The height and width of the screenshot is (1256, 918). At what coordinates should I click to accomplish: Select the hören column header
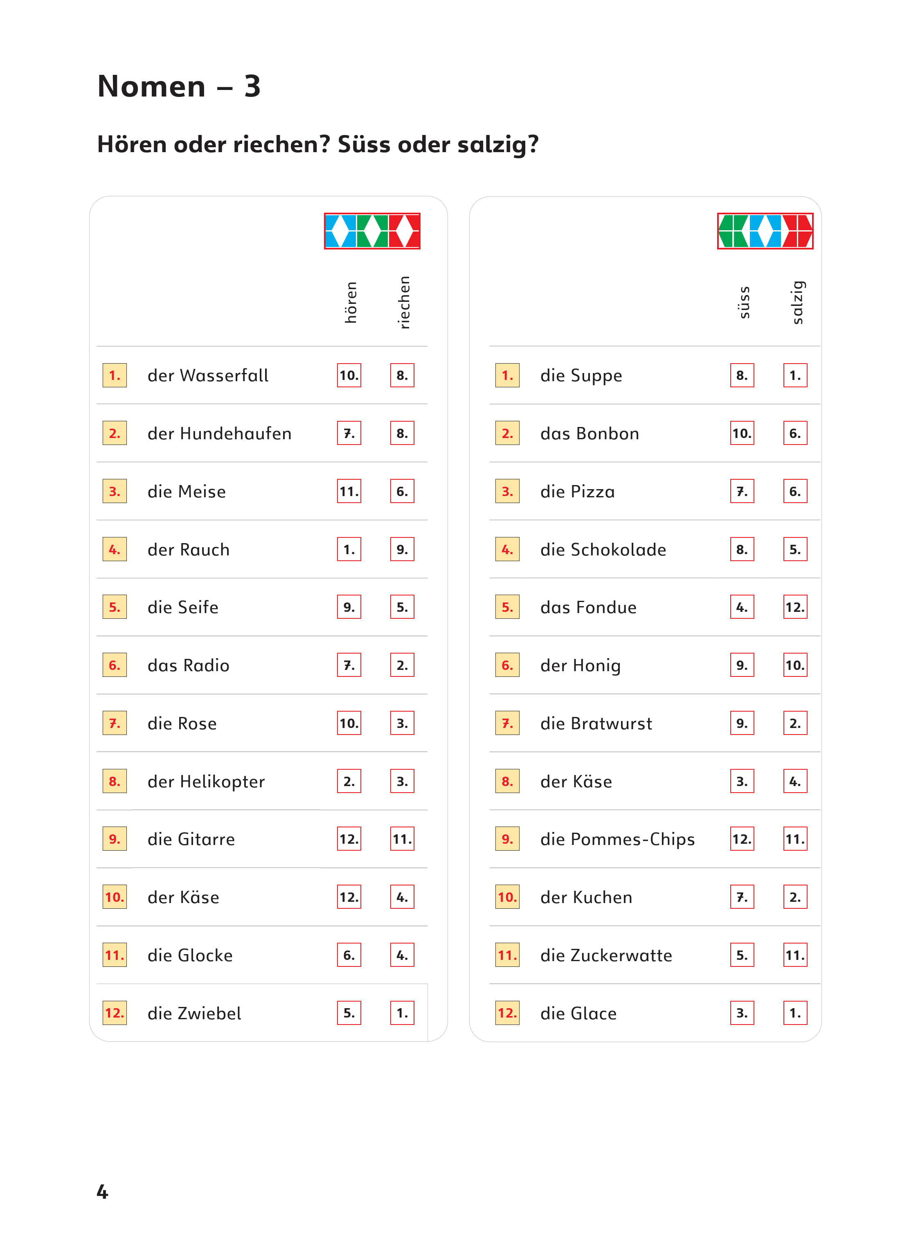350,302
